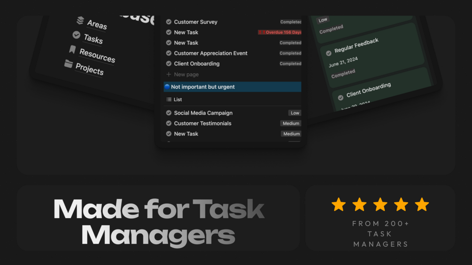Click the blue circle in urgent heading
The image size is (472, 265).
(167, 87)
